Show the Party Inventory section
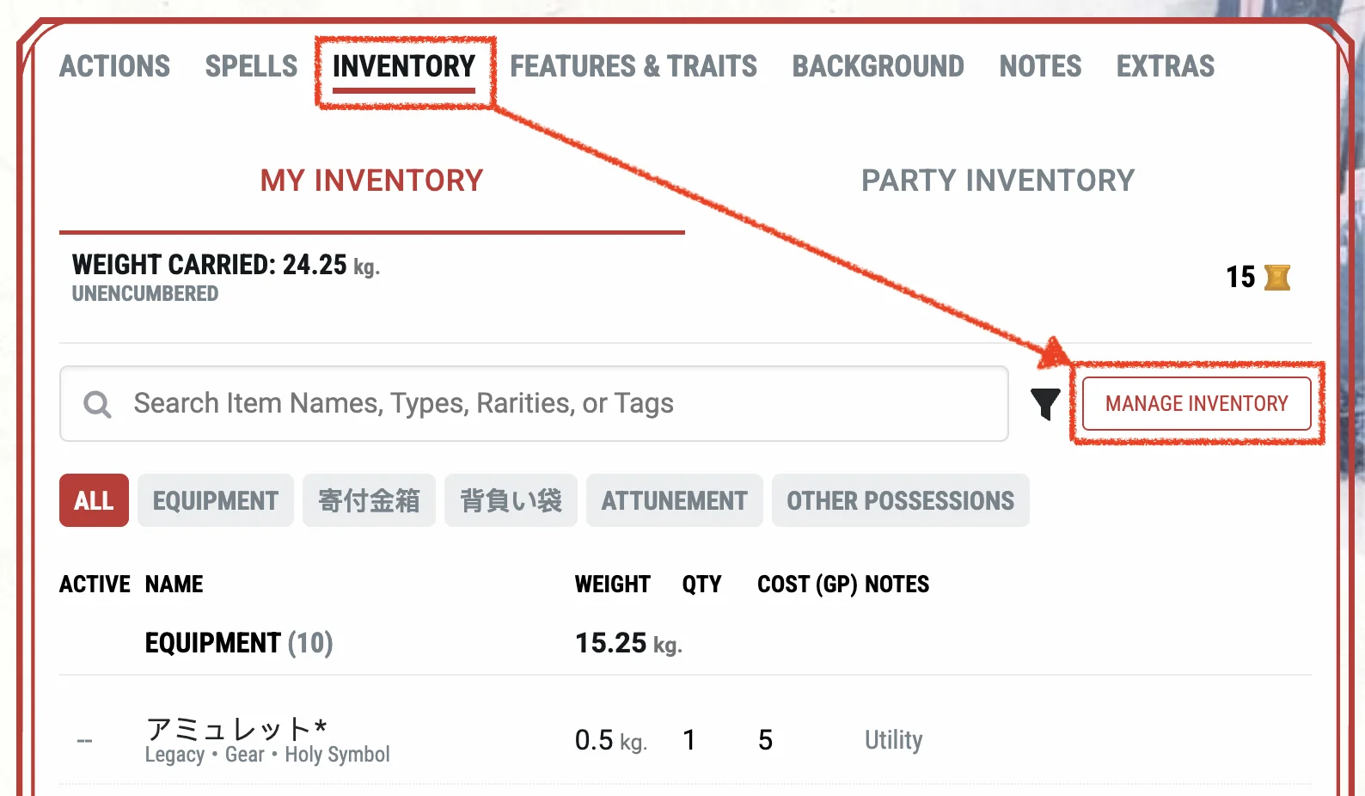 click(998, 181)
